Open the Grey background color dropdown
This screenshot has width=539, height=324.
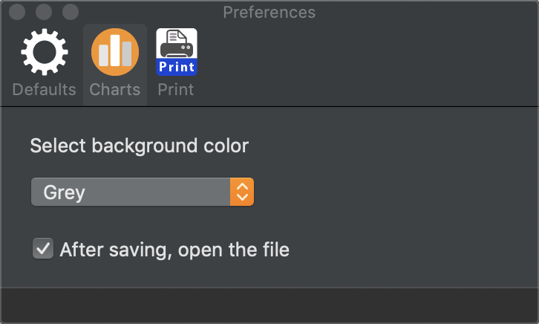pyautogui.click(x=143, y=192)
